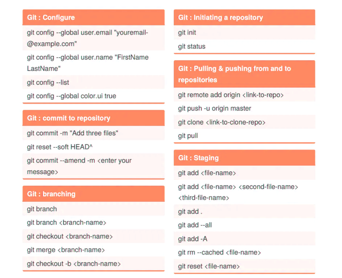The height and width of the screenshot is (278, 342).
Task: Click the 'git commit -m "Add three files"' row
Action: [x=93, y=133]
